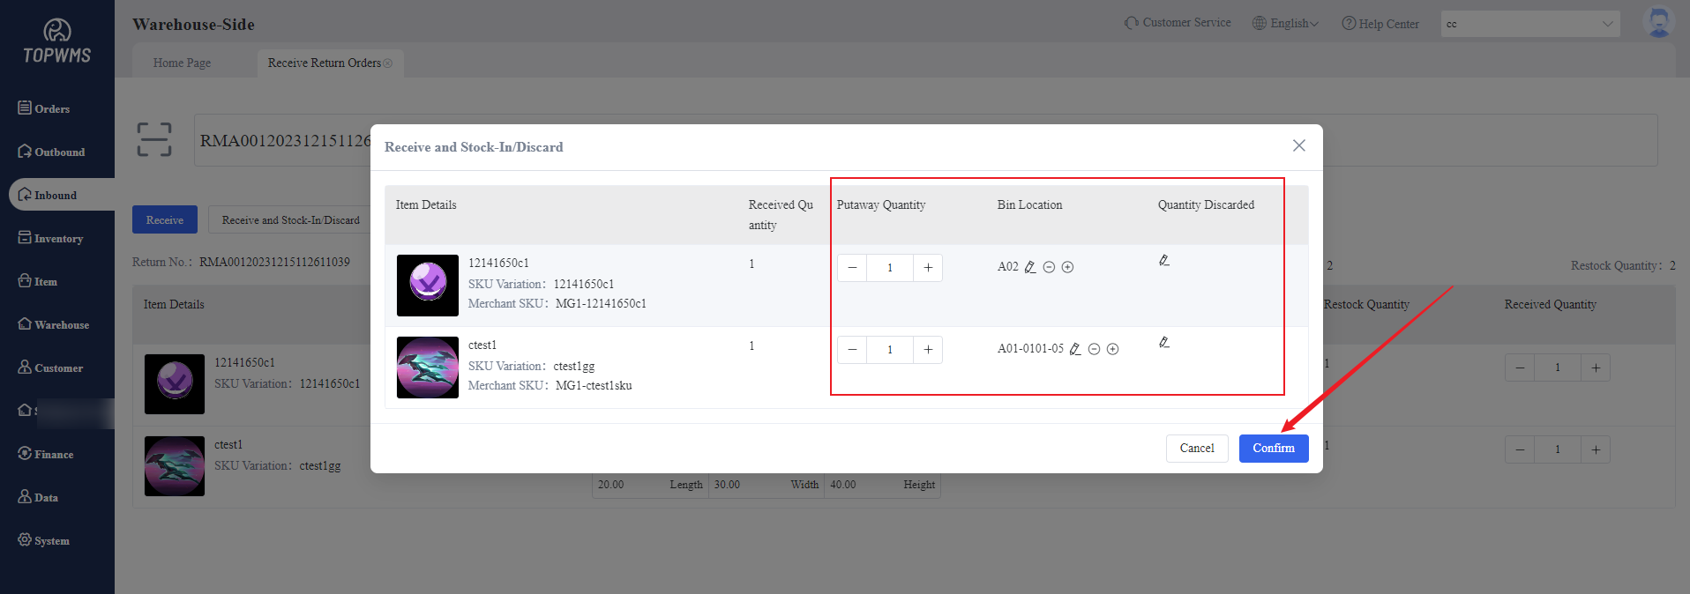
Task: Increase putaway quantity for 12141650c1
Action: click(x=928, y=268)
